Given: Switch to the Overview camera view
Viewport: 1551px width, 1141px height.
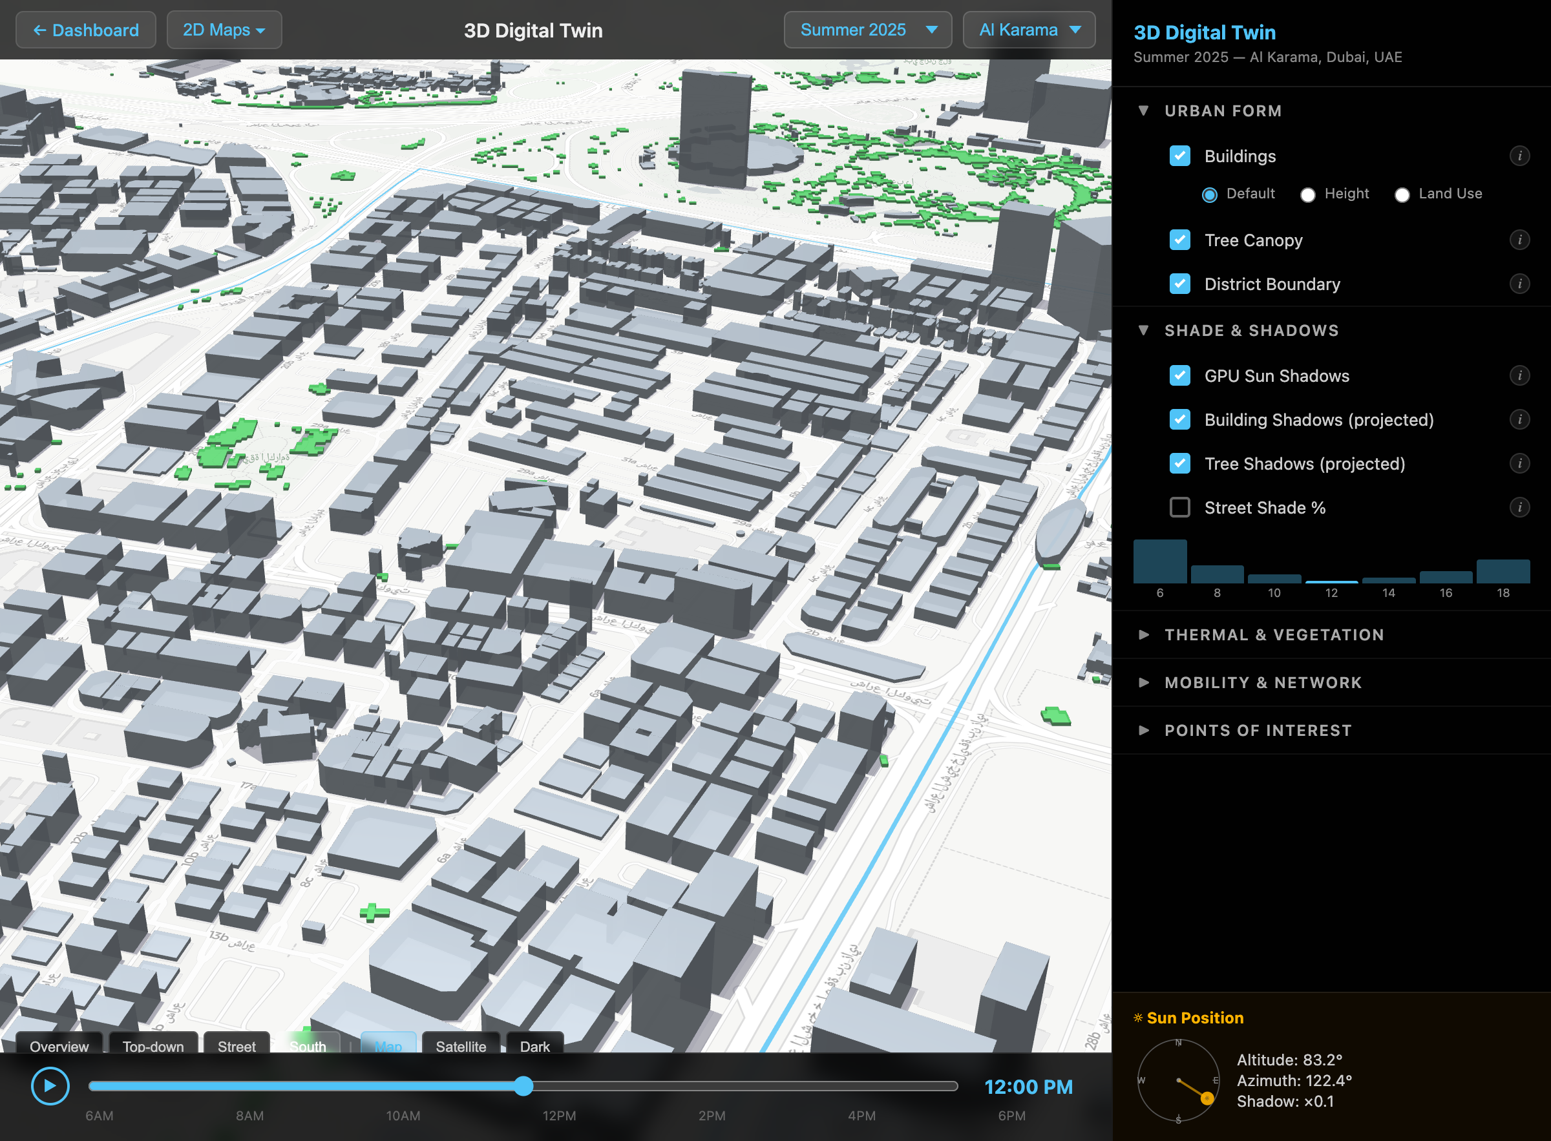Looking at the screenshot, I should 59,1043.
